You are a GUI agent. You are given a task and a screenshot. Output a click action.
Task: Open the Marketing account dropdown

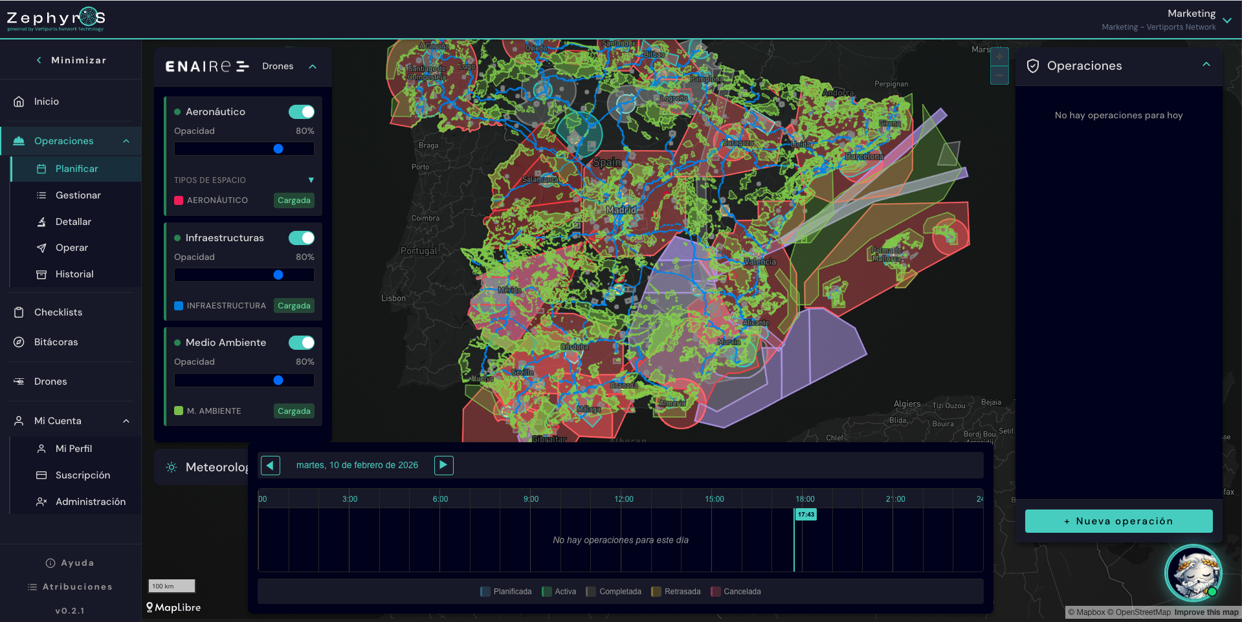1226,20
